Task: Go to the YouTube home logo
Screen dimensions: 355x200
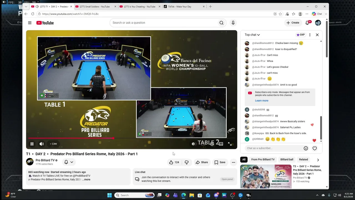Action: click(45, 23)
